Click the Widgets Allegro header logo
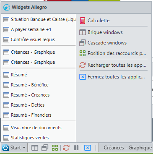Screen dimensions: 153x154 click(x=7, y=8)
